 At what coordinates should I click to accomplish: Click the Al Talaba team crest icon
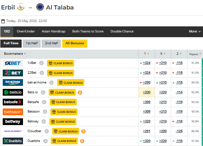tap(40, 7)
